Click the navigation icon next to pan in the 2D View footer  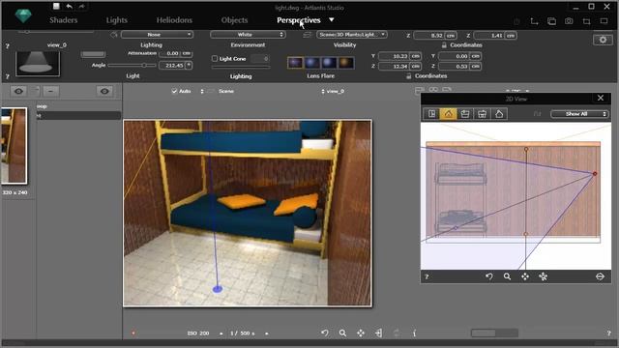point(544,276)
